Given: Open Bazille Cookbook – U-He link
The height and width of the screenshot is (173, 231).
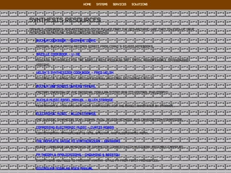Looking at the screenshot, I should pos(58,54).
